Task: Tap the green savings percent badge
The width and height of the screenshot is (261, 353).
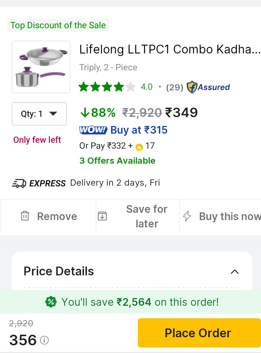Action: pyautogui.click(x=51, y=302)
